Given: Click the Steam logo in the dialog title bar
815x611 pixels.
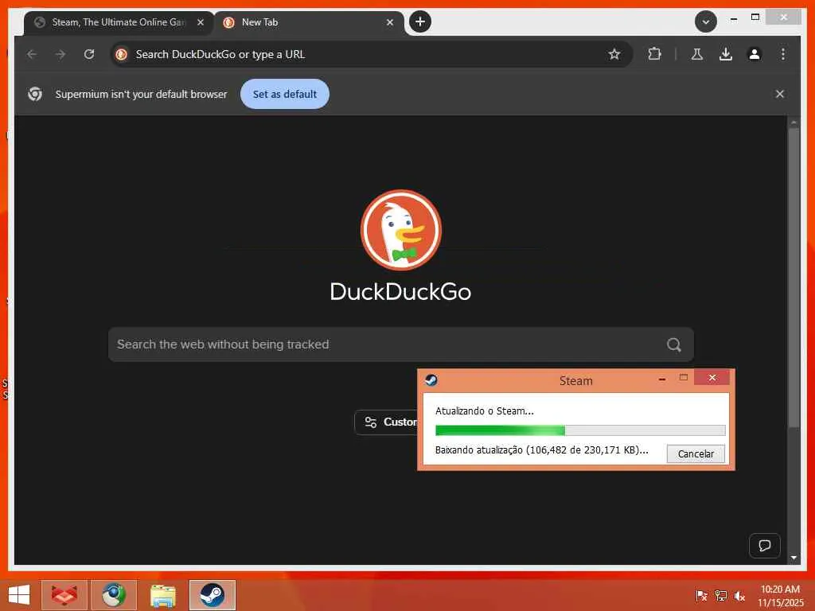Looking at the screenshot, I should (431, 380).
